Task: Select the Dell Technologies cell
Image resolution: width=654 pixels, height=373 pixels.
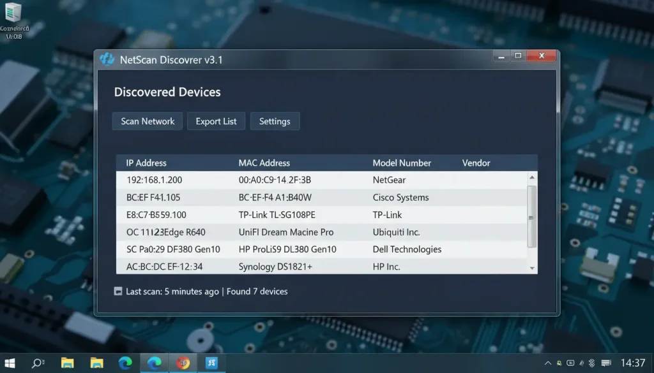Action: pos(407,249)
